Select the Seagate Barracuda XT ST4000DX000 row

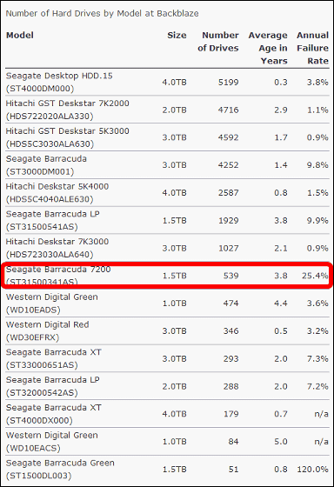167,414
